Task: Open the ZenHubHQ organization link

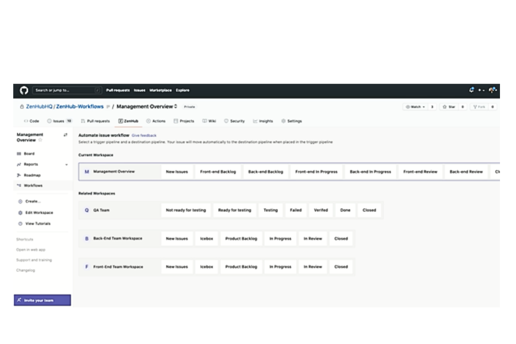Action: tap(39, 107)
